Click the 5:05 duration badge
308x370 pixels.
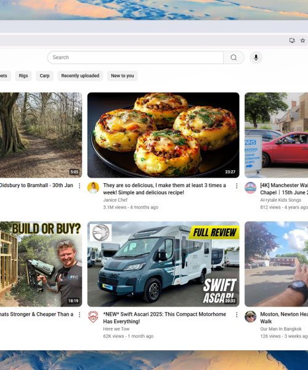tap(75, 172)
